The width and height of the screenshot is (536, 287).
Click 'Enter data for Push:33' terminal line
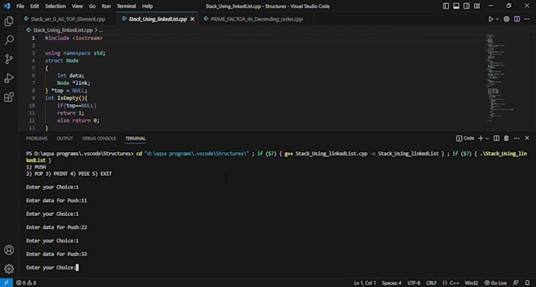(x=57, y=254)
